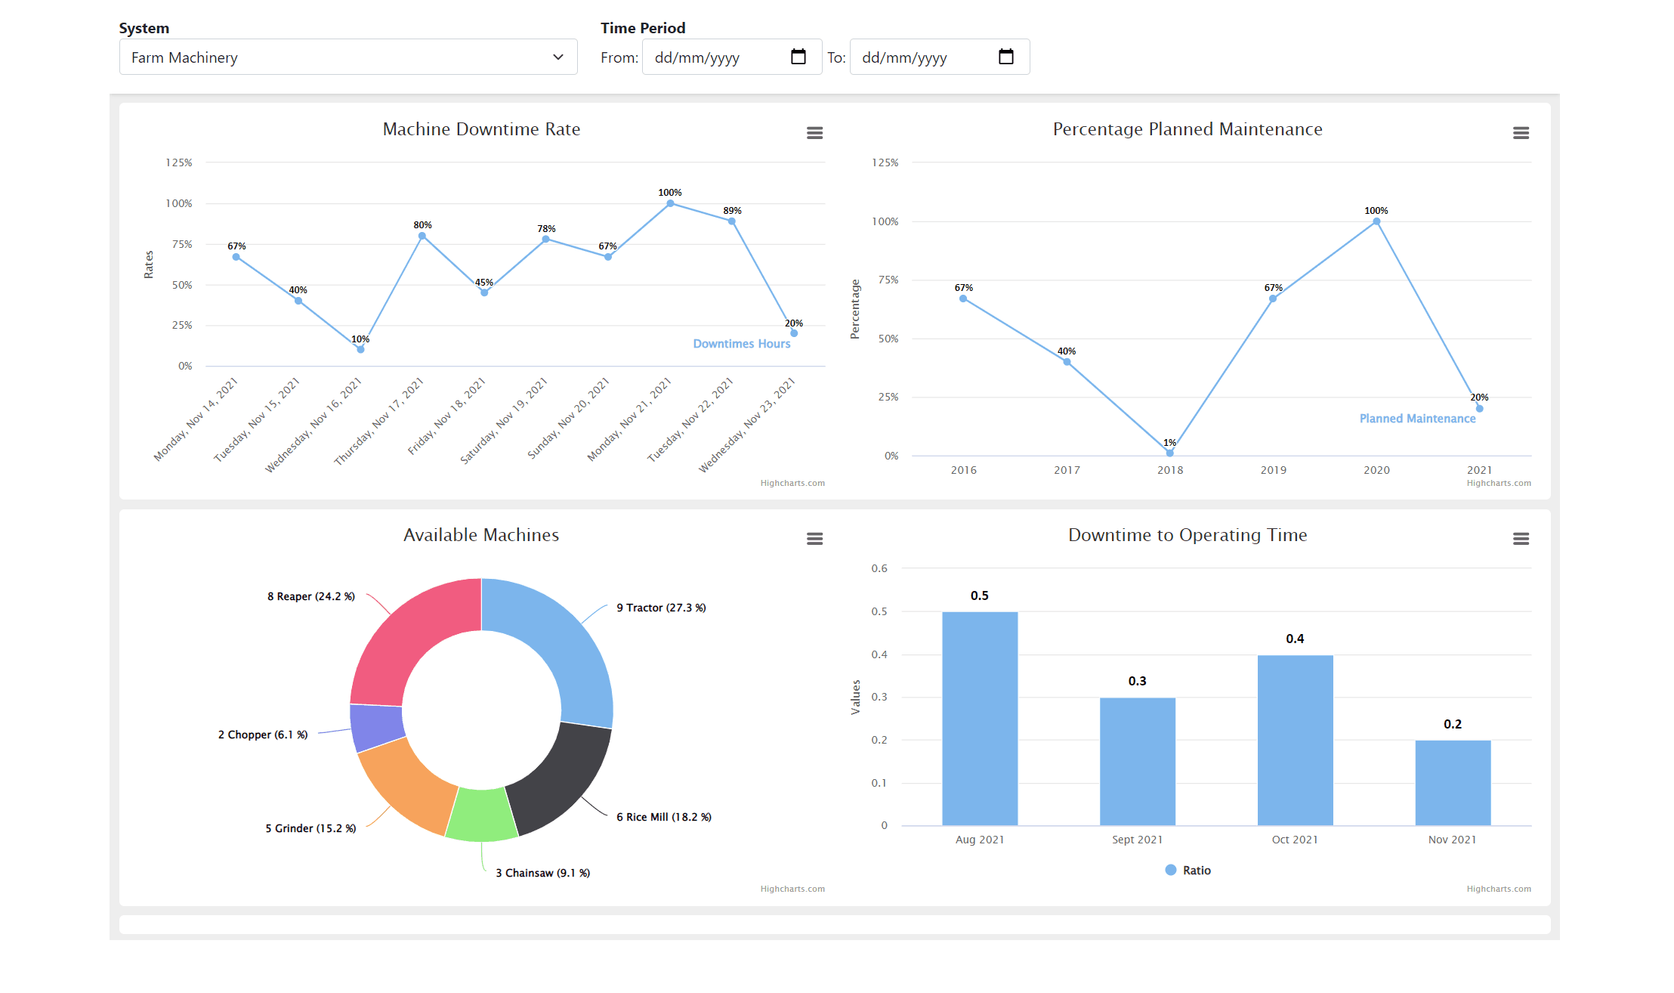Image resolution: width=1674 pixels, height=993 pixels.
Task: Click the 80% data point on Downtime Rate
Action: click(x=422, y=236)
